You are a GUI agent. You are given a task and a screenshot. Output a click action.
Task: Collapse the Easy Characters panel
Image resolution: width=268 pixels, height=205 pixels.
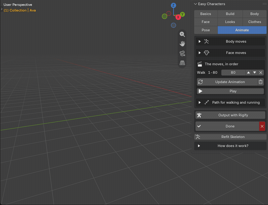click(195, 4)
